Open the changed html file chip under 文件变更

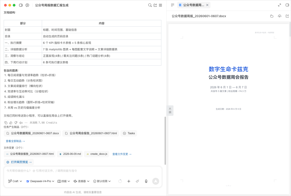pos(30,154)
